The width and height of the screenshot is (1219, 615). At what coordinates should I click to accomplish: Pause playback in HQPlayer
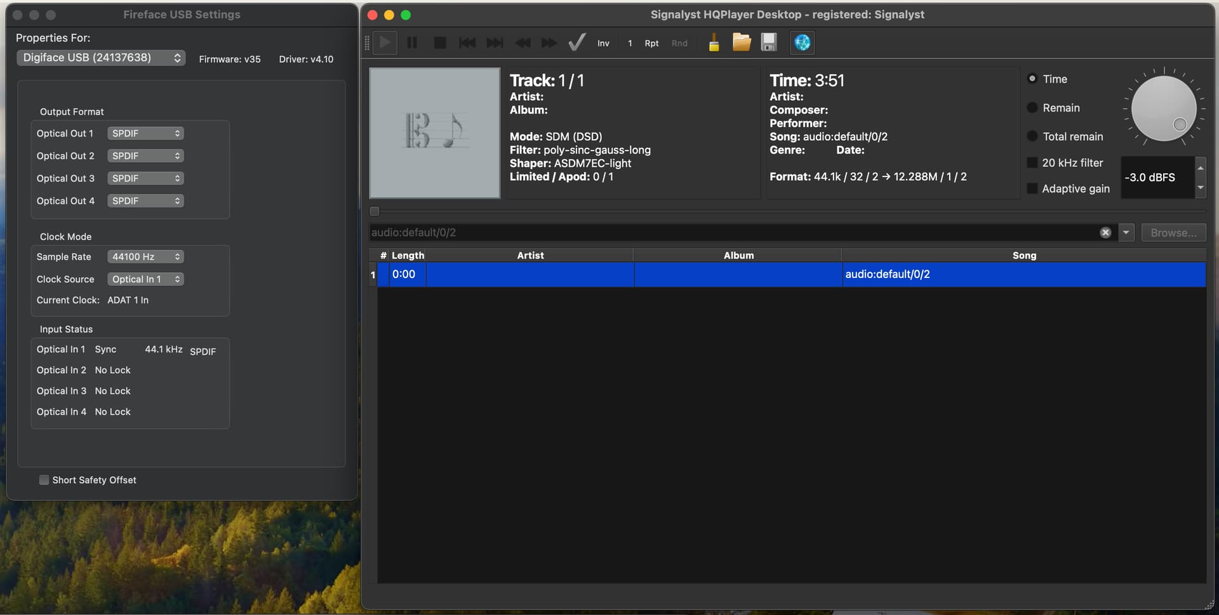coord(412,43)
